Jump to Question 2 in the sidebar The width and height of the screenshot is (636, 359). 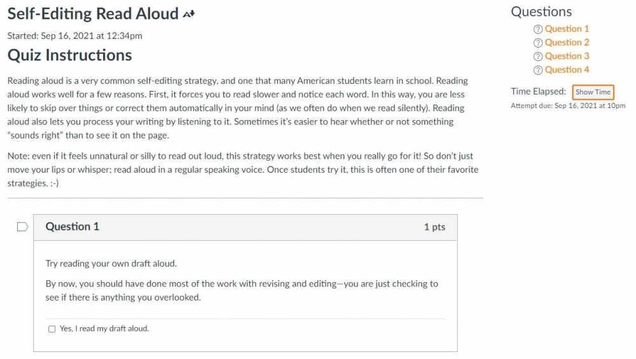click(567, 43)
